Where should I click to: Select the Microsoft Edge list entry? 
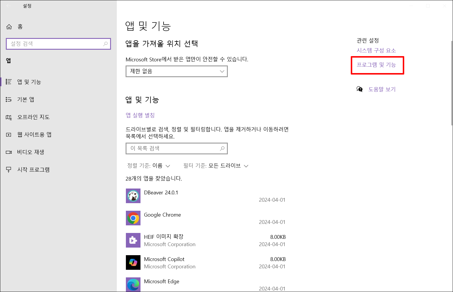click(206, 284)
